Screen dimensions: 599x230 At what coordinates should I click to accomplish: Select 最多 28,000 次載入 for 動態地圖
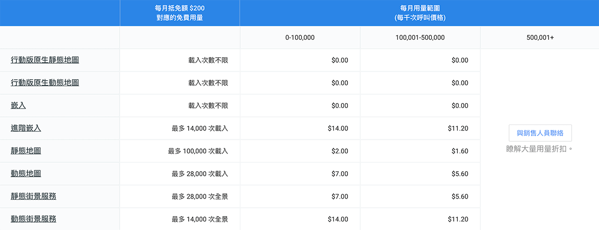pyautogui.click(x=180, y=174)
